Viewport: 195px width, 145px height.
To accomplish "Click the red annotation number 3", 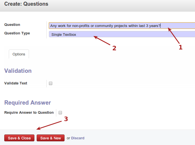I will click(66, 119).
